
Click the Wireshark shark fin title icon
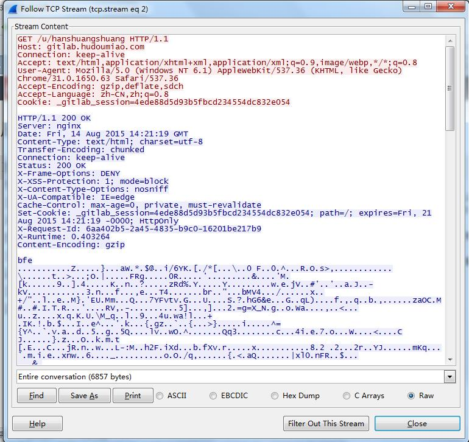(13, 9)
